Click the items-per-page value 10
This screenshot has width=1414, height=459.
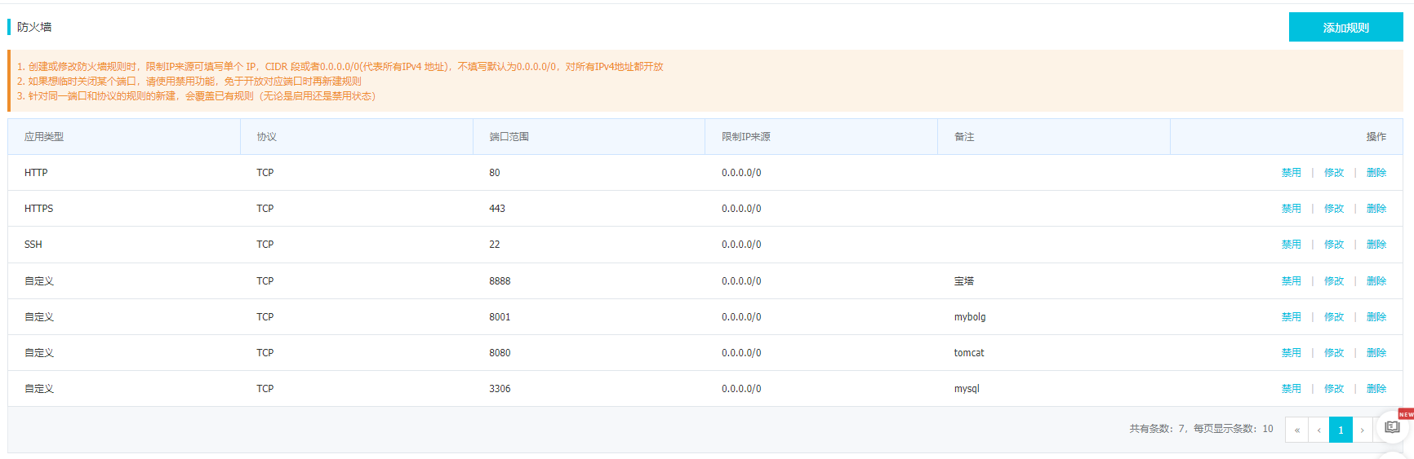point(1268,429)
